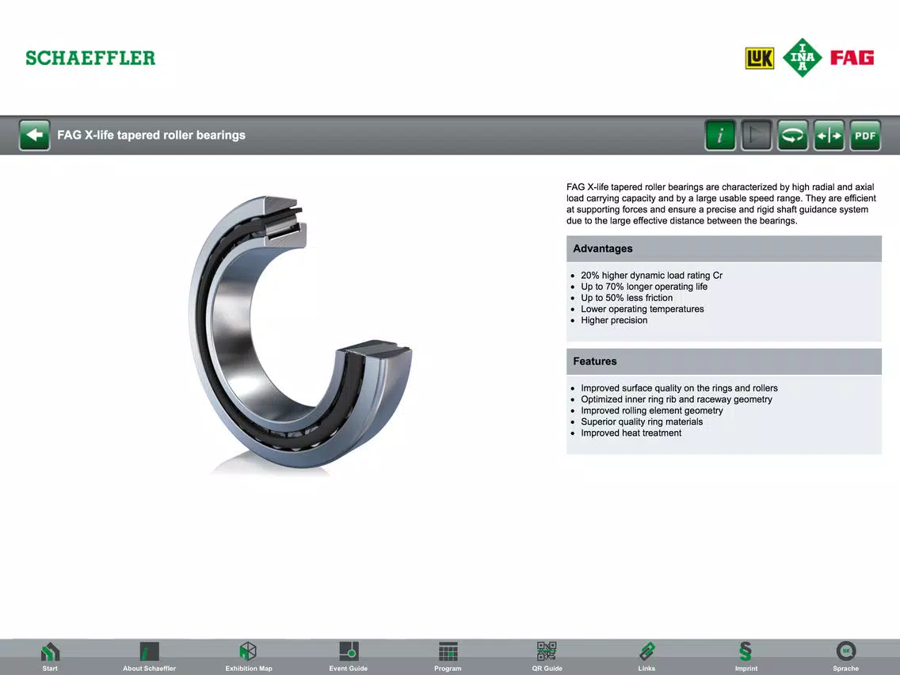Screen dimensions: 900x675
Task: Click the 'Improved heat treatment' bullet
Action: coord(631,433)
